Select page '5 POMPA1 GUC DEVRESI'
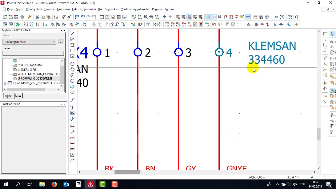This screenshot has height=189, width=336. pos(35,78)
